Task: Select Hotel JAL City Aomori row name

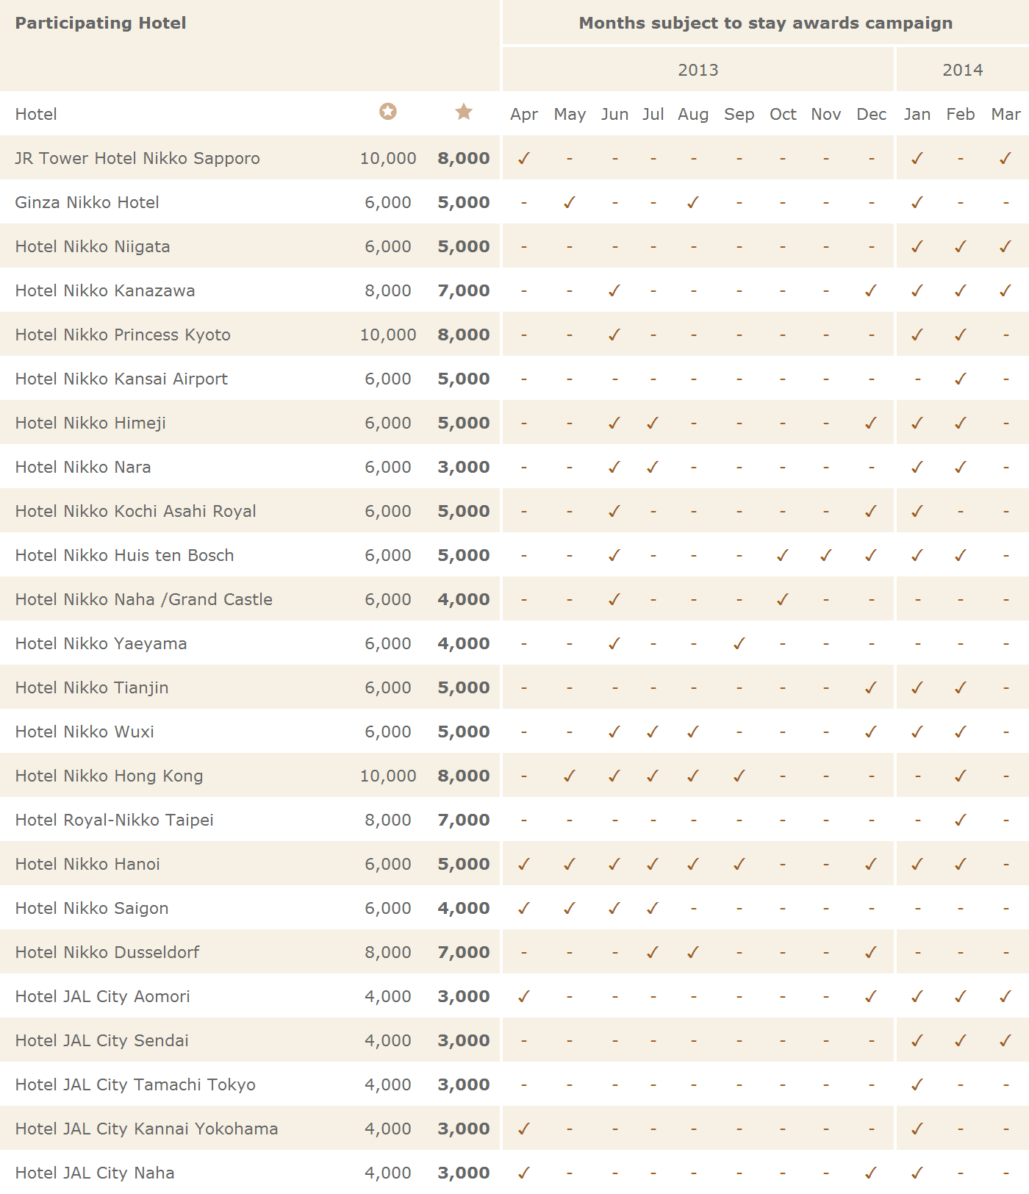Action: 103,996
